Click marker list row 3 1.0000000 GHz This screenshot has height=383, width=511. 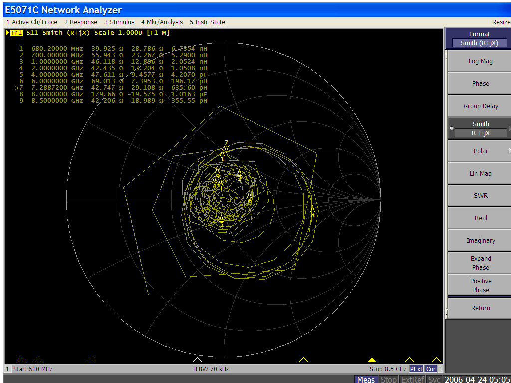[113, 62]
